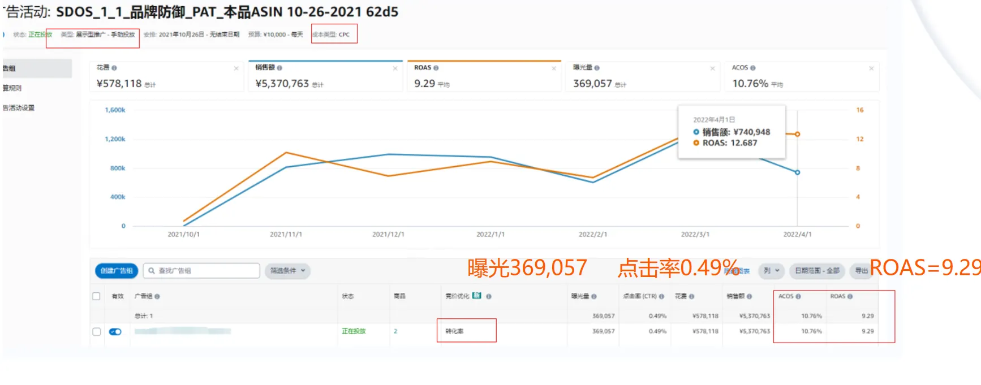Viewport: 981px width, 385px height.
Task: Click the 有效 column header
Action: [x=118, y=296]
